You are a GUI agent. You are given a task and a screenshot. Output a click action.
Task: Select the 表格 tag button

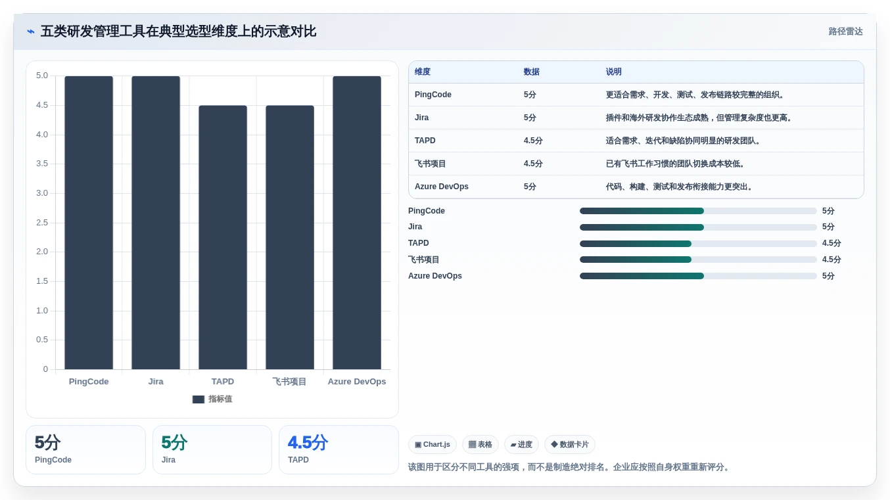480,445
